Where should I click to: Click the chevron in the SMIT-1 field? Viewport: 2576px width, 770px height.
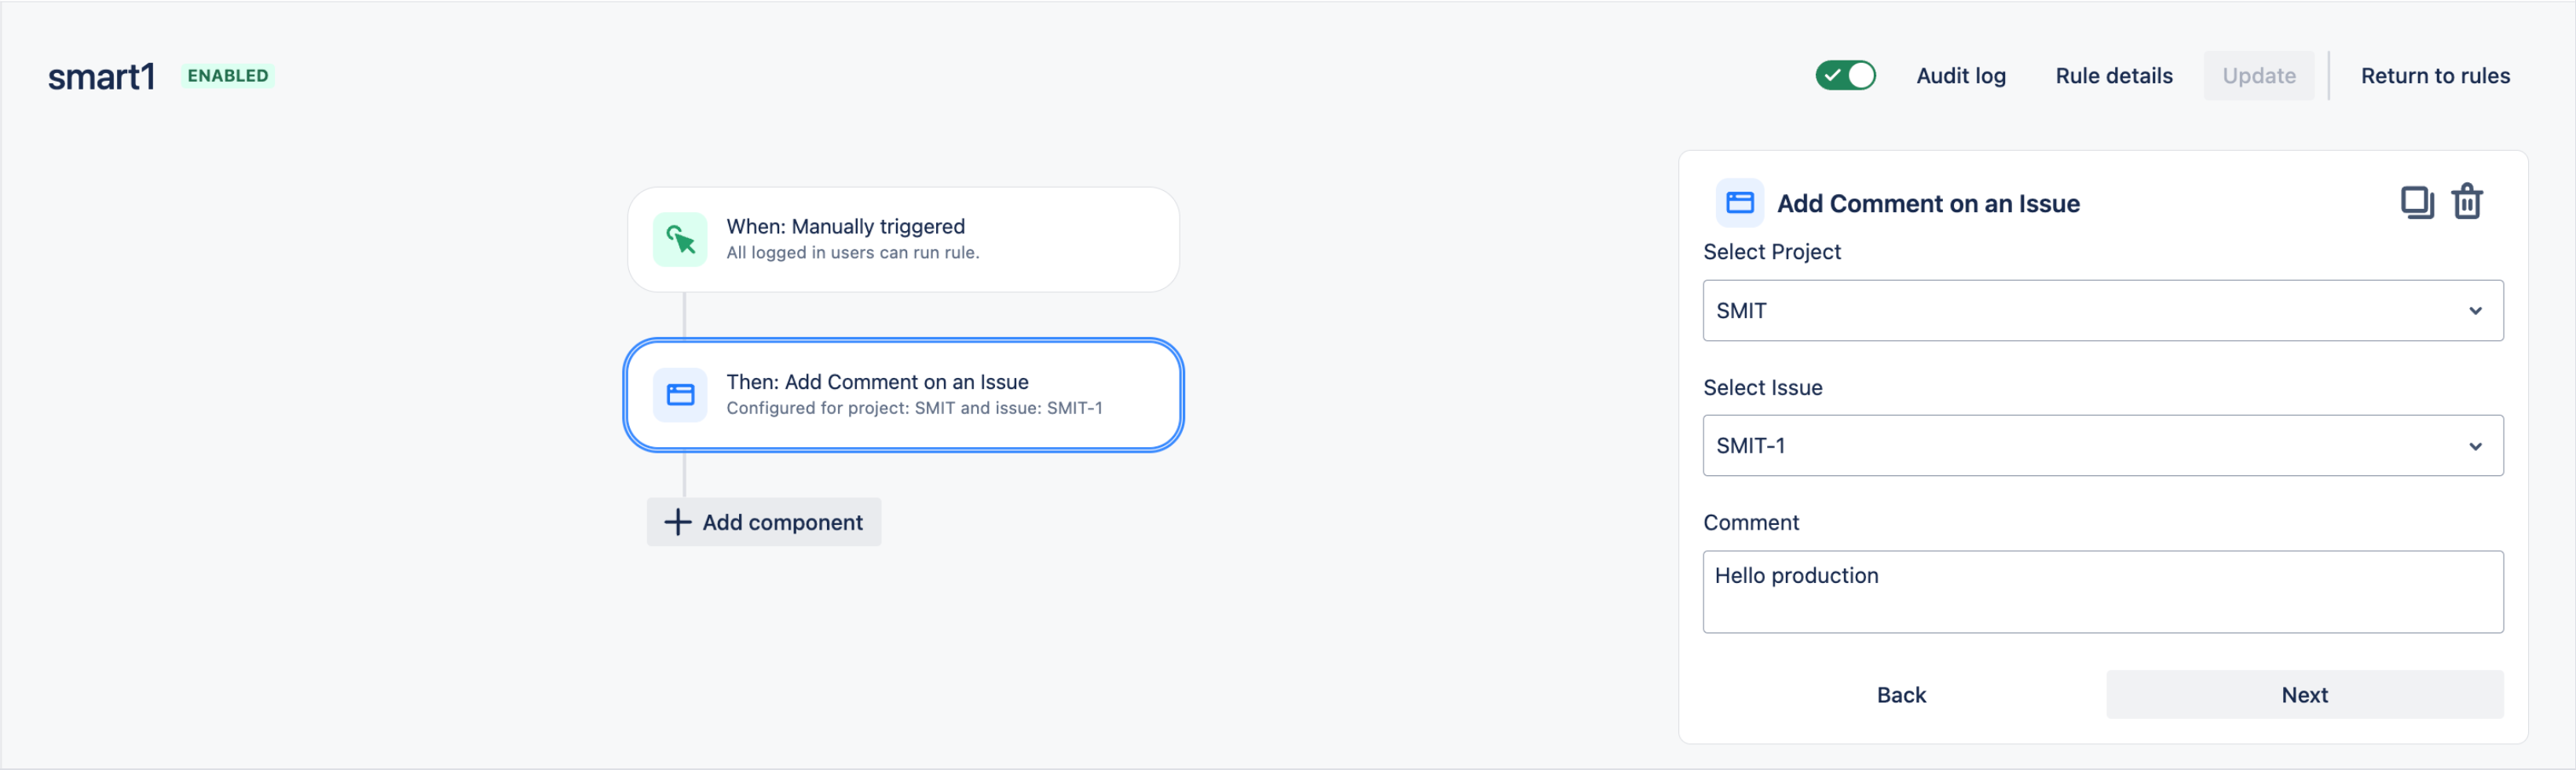[2475, 446]
